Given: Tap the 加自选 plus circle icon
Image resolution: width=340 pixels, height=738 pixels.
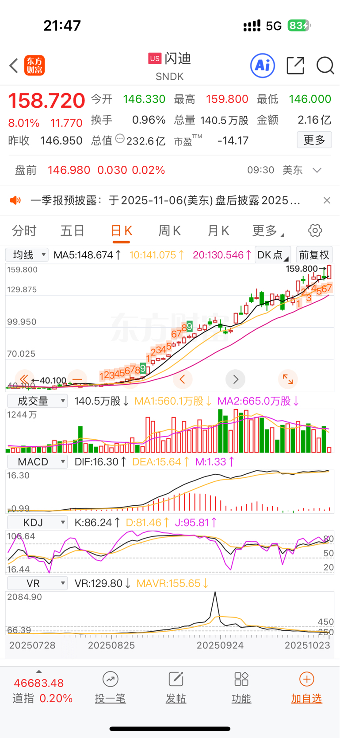Looking at the screenshot, I should 307,679.
